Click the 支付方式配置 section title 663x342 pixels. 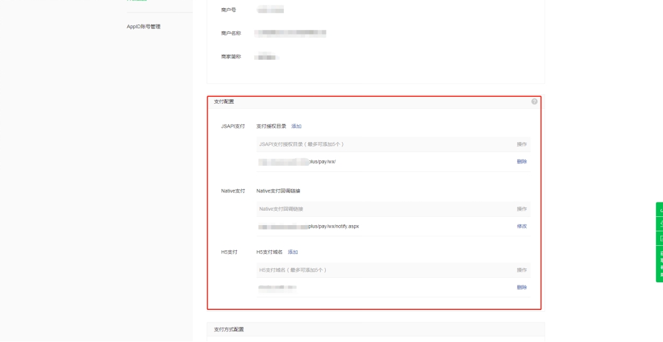click(x=229, y=329)
